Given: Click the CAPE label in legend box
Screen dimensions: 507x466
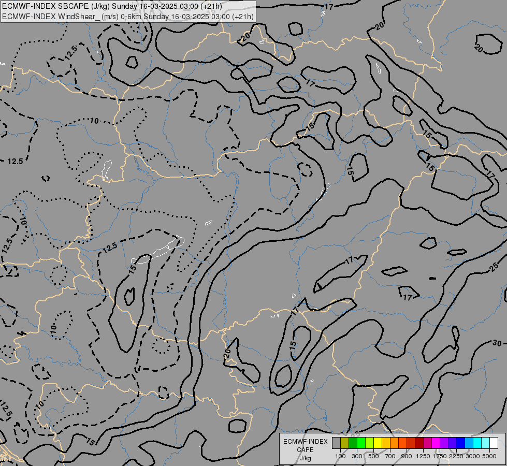Looking at the screenshot, I should point(305,450).
